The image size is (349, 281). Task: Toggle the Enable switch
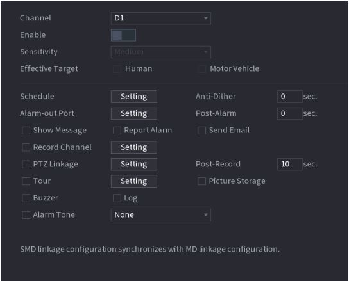point(123,35)
